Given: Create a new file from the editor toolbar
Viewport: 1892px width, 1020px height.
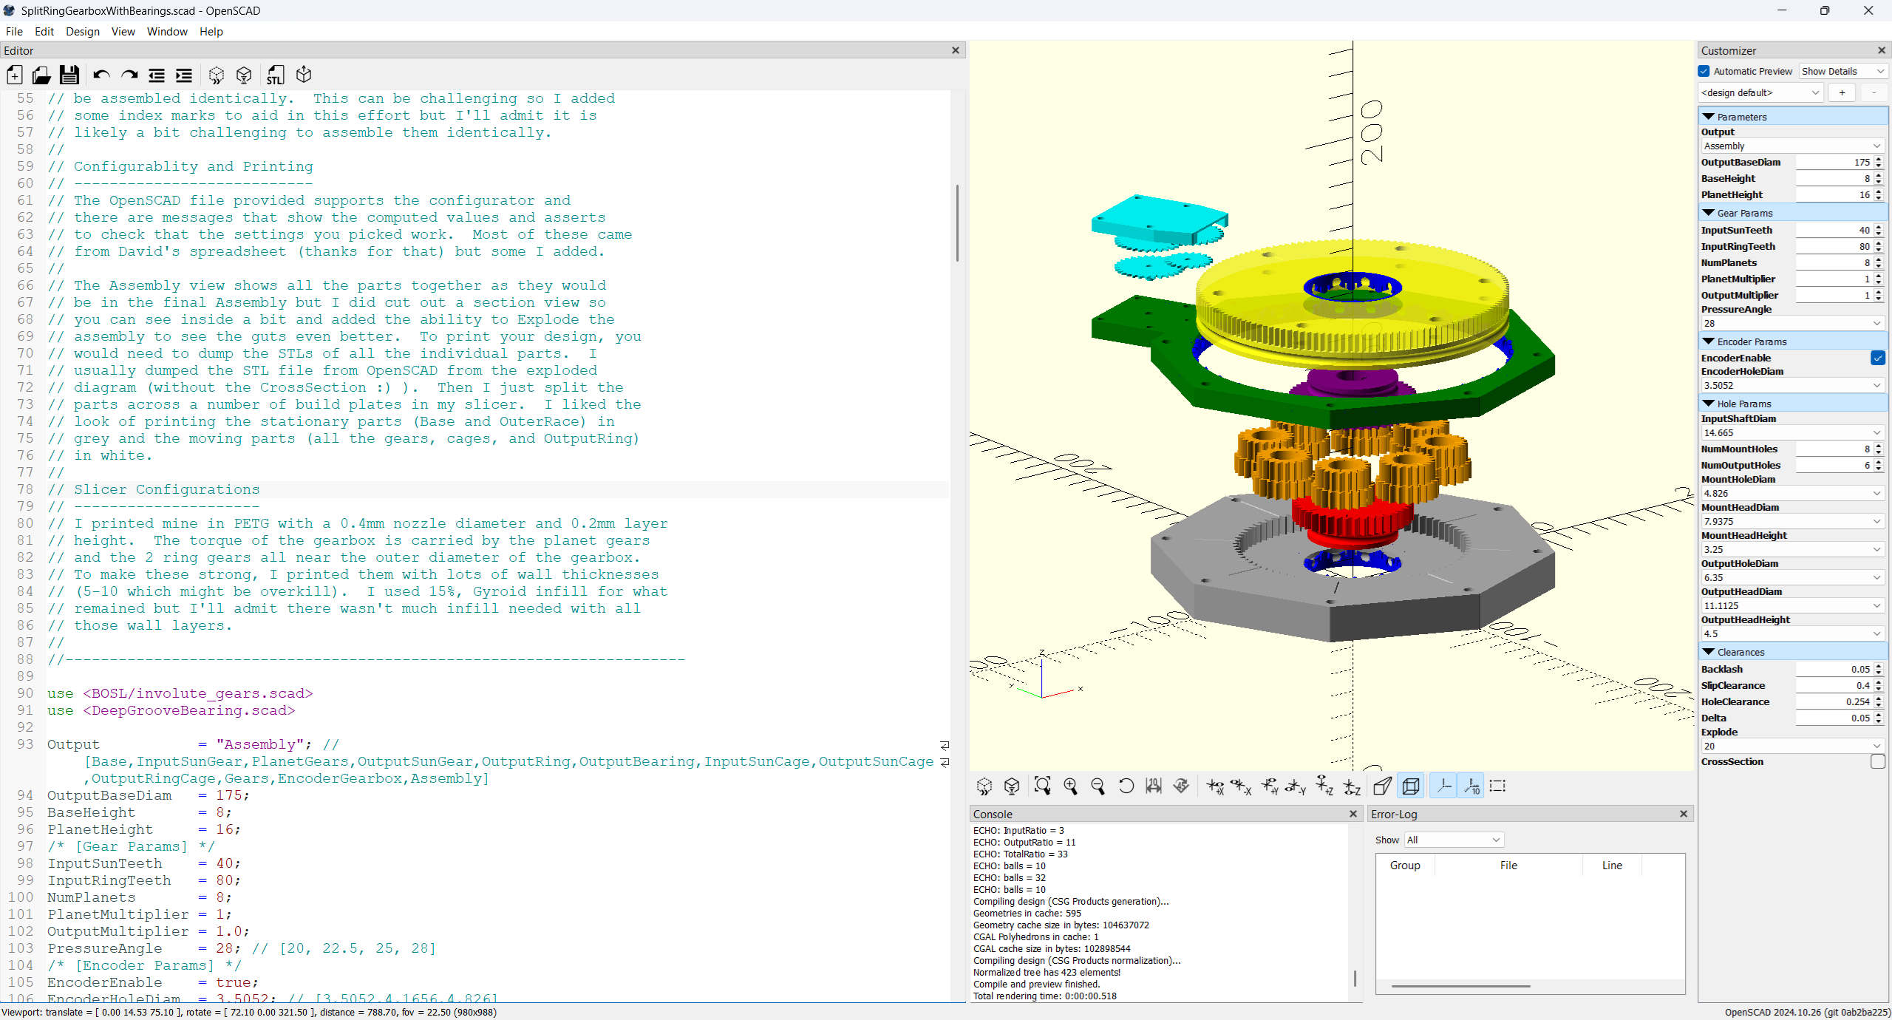Looking at the screenshot, I should tap(15, 75).
